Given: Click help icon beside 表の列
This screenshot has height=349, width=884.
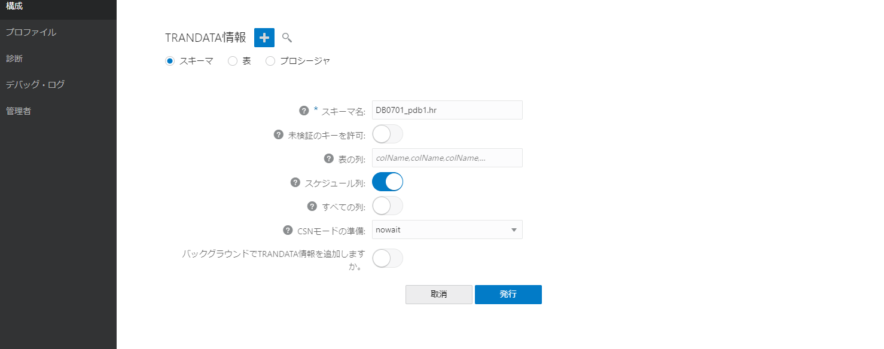Looking at the screenshot, I should click(x=328, y=158).
